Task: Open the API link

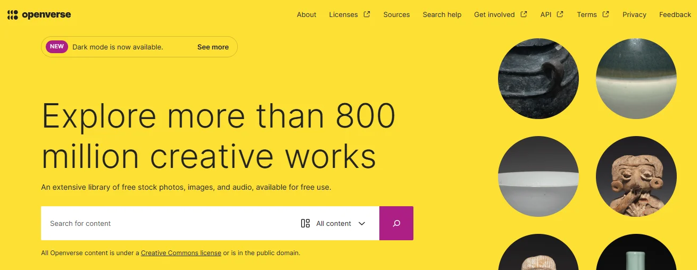Action: [x=552, y=14]
